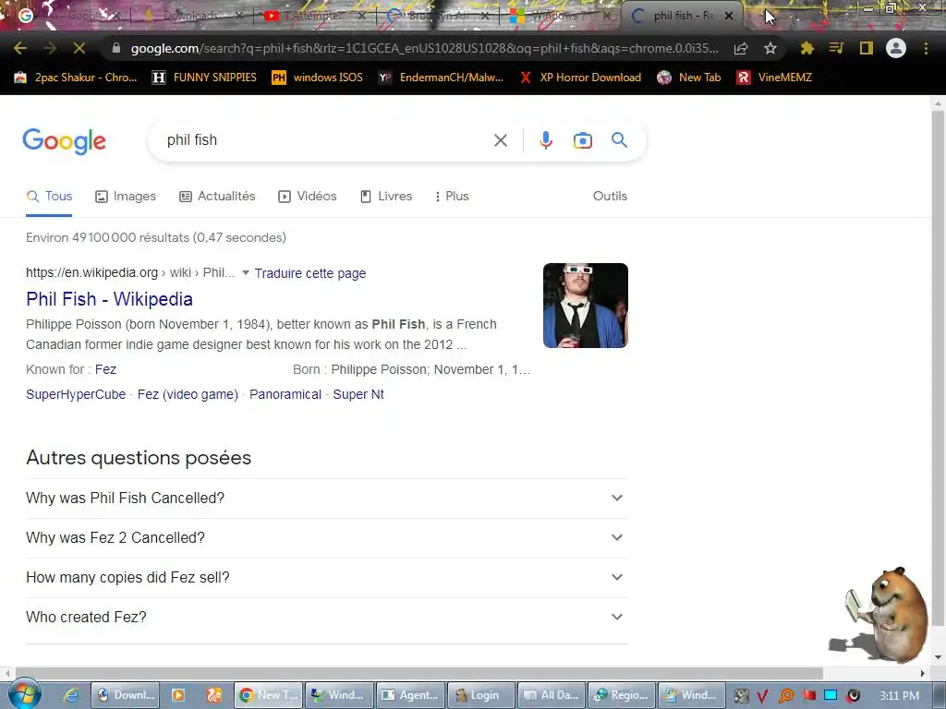This screenshot has height=709, width=946.
Task: Expand 'Why was Fez 2 Cancelled?' question
Action: point(326,538)
